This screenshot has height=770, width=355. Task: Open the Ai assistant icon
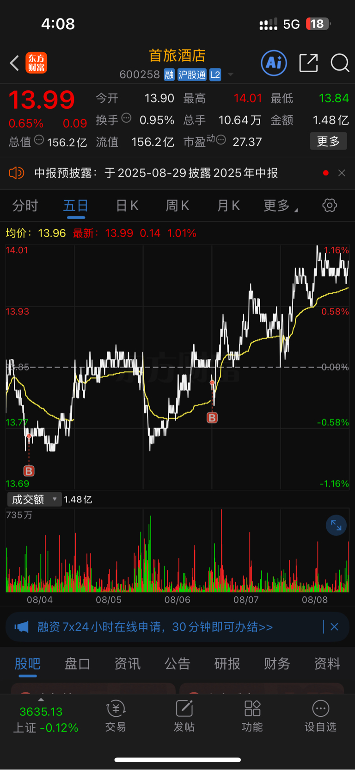274,63
